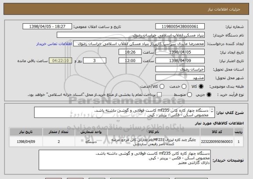
Task: Click the نام کالا column header
Action: point(154,132)
